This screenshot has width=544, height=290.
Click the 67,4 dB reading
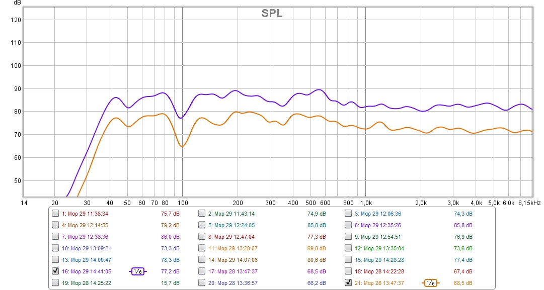click(x=463, y=271)
